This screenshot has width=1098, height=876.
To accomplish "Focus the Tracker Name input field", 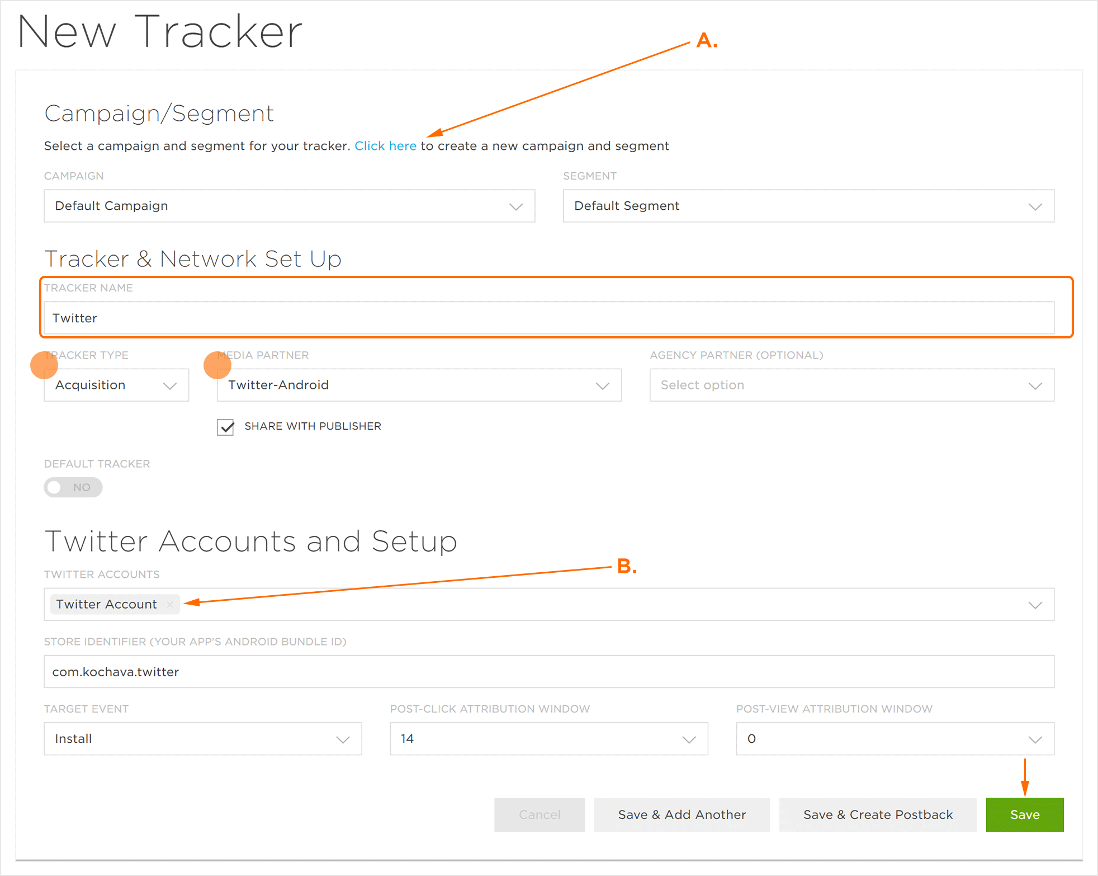I will [x=548, y=318].
